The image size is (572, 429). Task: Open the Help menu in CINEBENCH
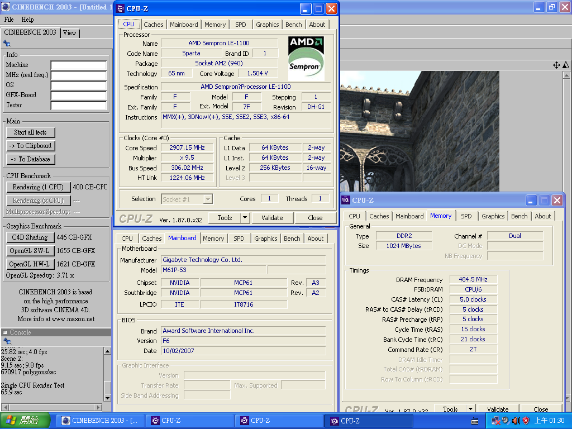[28, 20]
